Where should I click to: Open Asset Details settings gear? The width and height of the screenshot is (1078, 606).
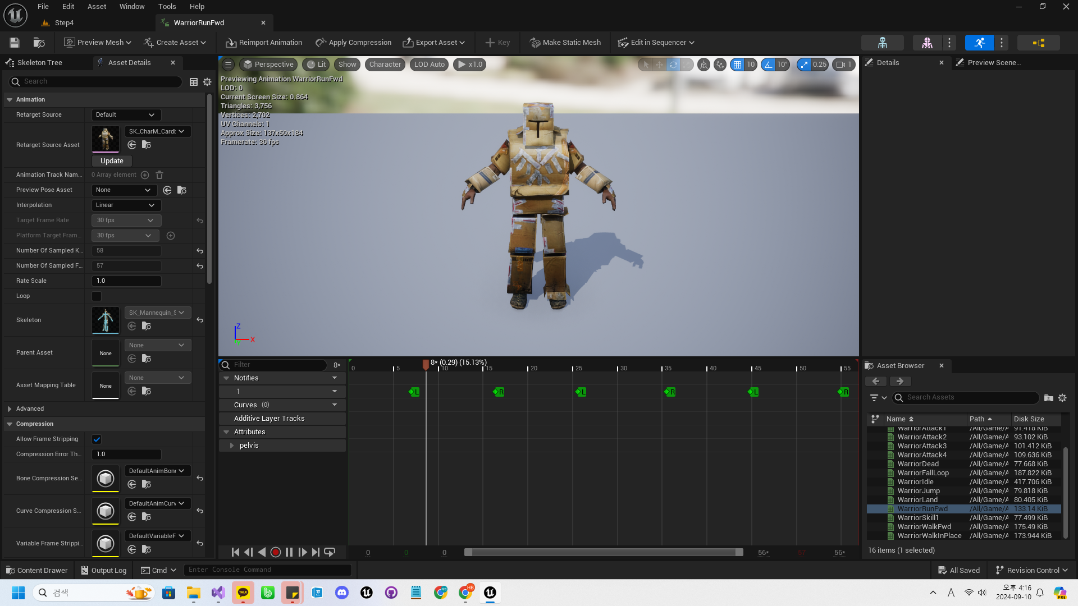coord(207,82)
